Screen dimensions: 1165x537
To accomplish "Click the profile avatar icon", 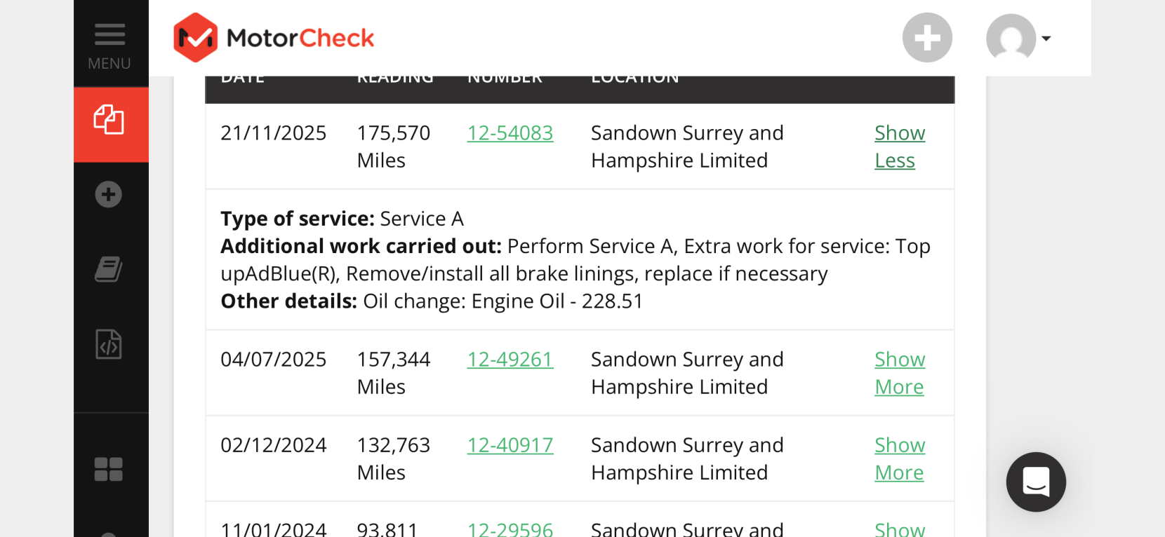I will tap(1011, 38).
